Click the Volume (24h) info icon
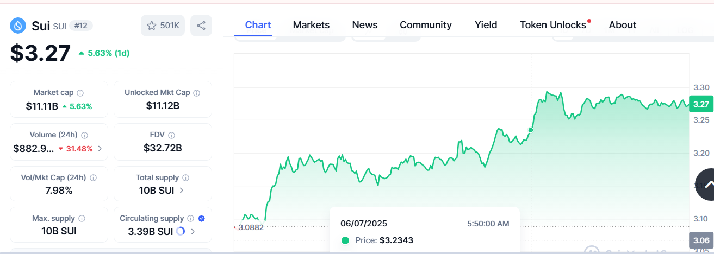714x254 pixels. coord(84,135)
